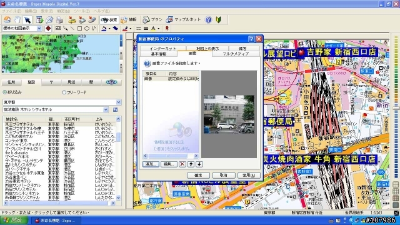The width and height of the screenshot is (400, 225).
Task: Select the straight line drawing tool
Action: (72, 28)
